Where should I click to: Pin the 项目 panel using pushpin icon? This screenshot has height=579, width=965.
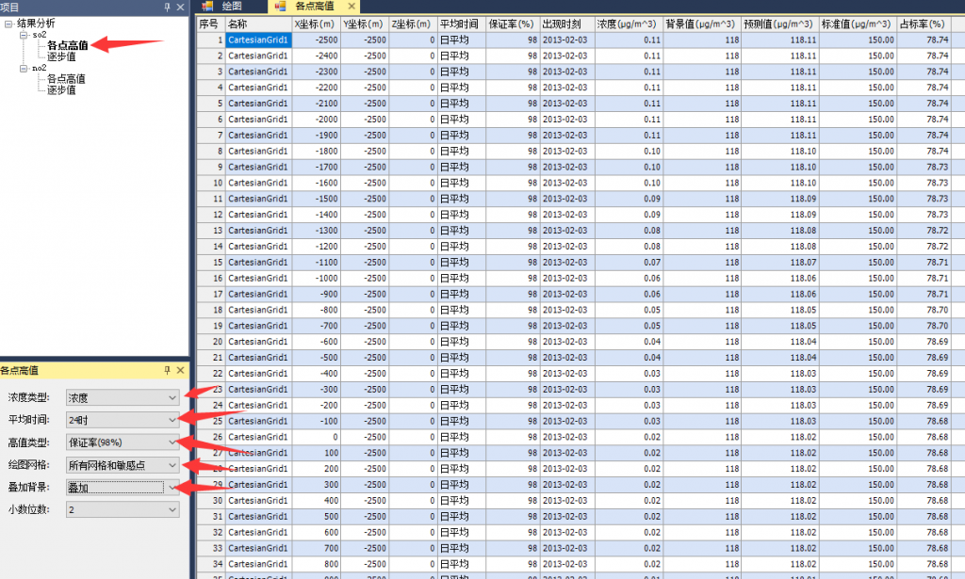point(167,7)
